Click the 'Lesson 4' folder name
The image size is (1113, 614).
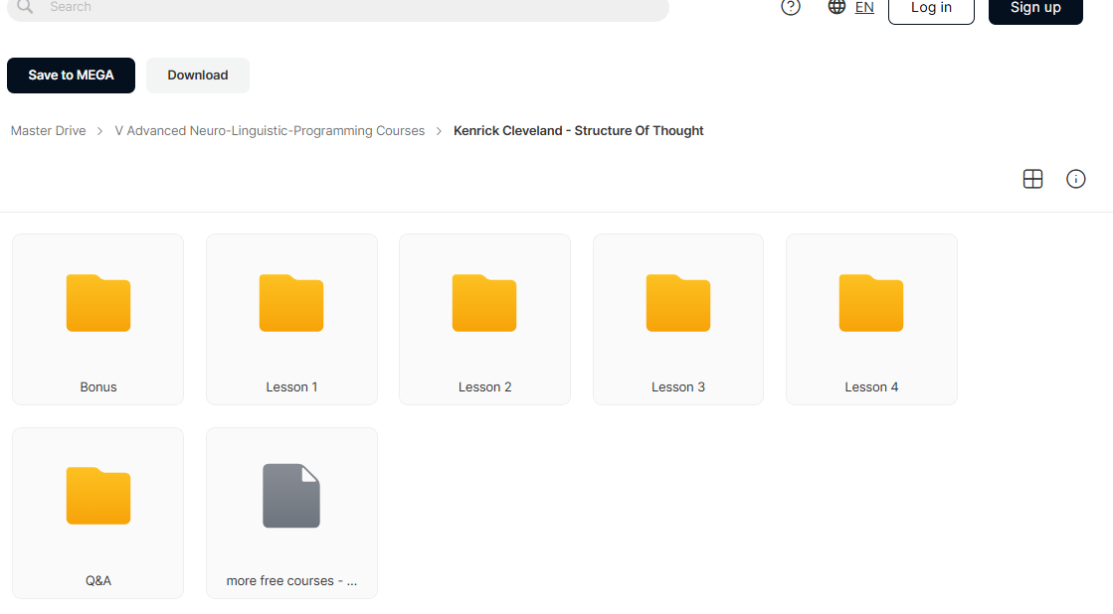[871, 387]
